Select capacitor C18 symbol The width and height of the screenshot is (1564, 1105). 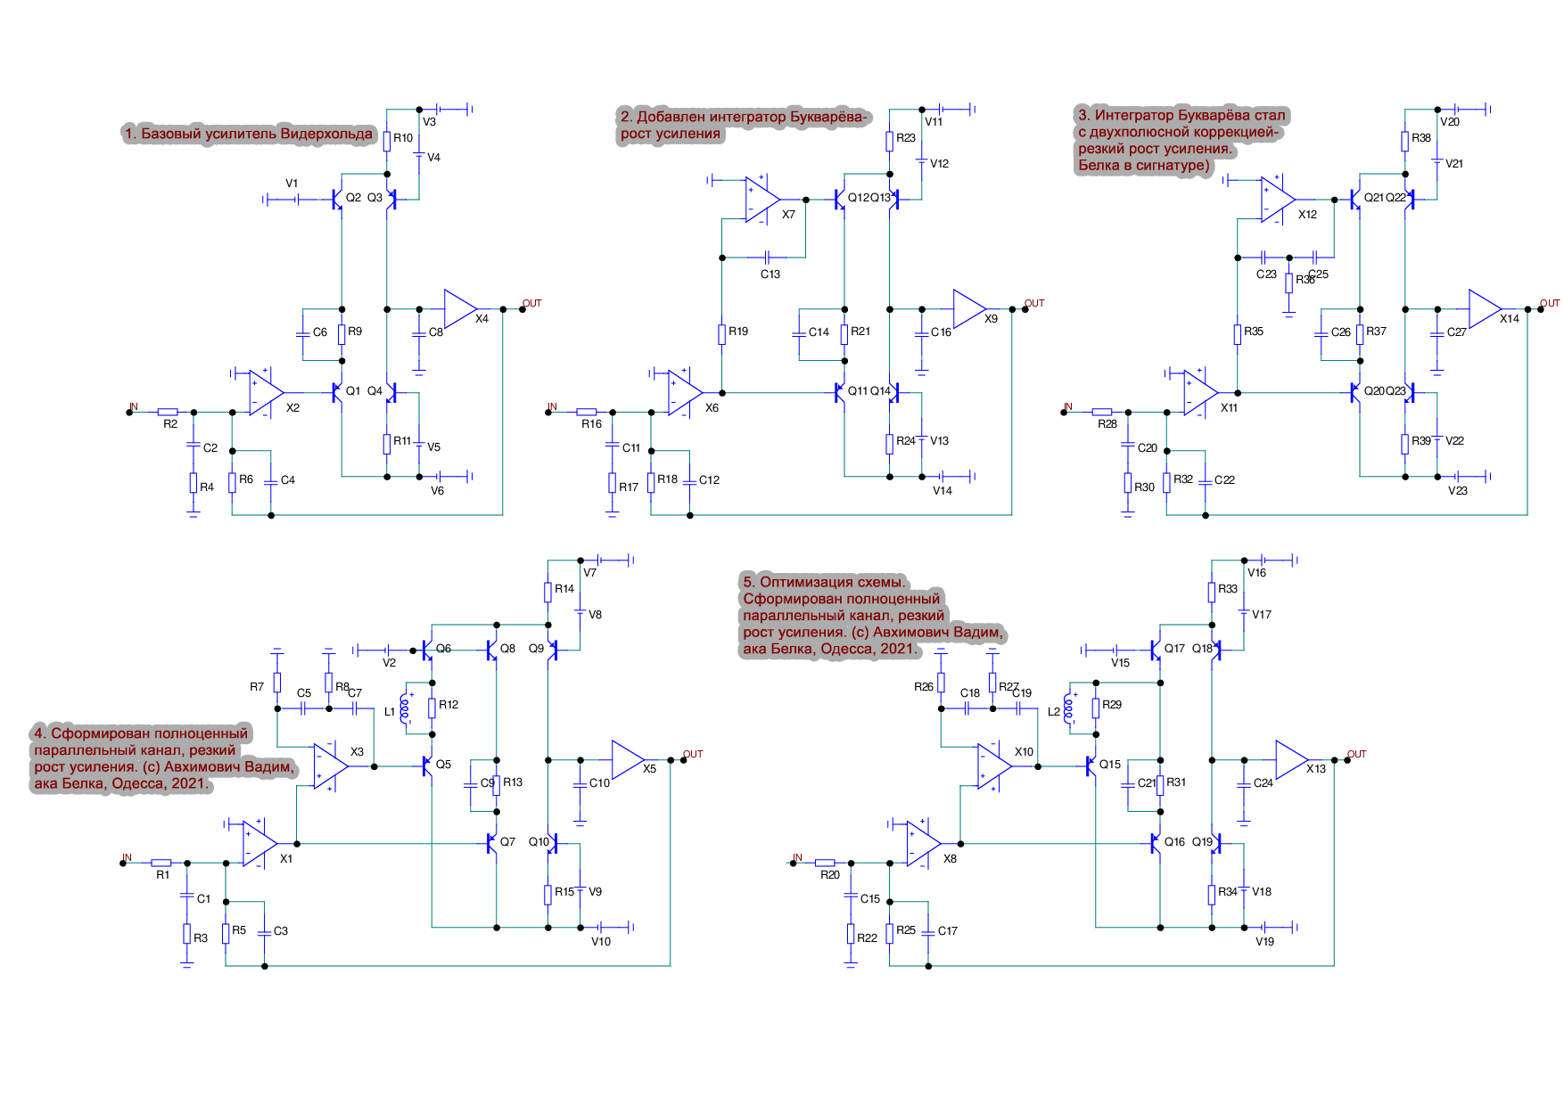click(x=967, y=708)
